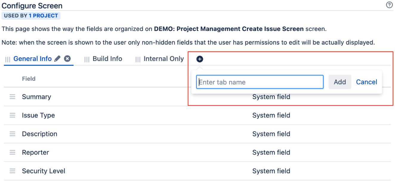Delete the General Info tab using the X icon
The image size is (395, 182).
coord(67,59)
